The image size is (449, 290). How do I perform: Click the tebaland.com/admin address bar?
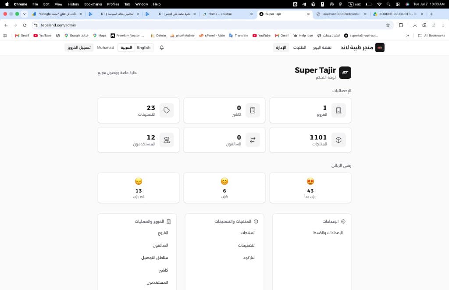tap(212, 25)
